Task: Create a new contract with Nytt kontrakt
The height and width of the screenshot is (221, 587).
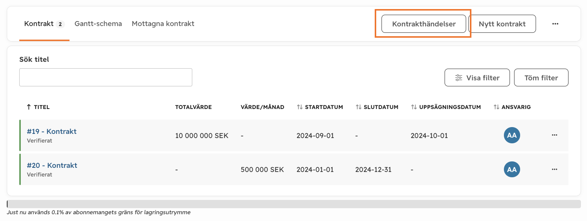Action: 502,24
